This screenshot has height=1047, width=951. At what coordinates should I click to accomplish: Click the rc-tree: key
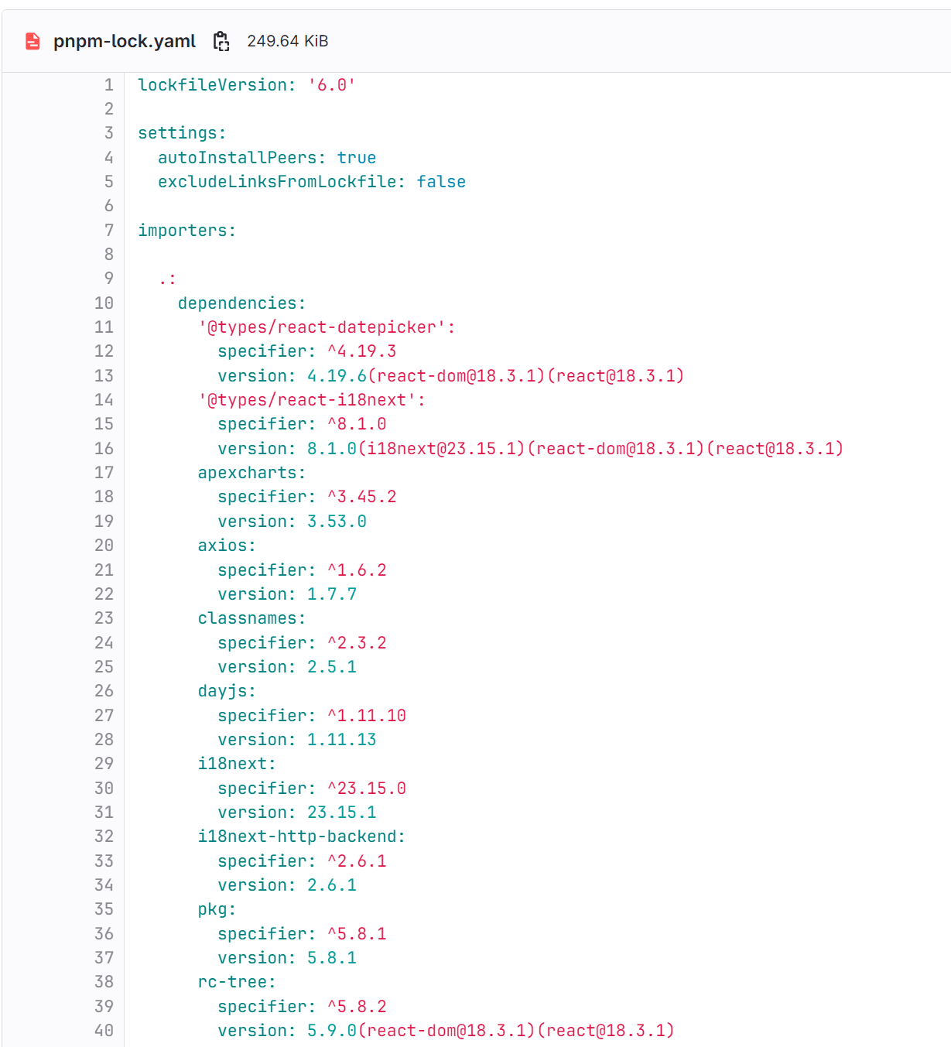(x=237, y=981)
